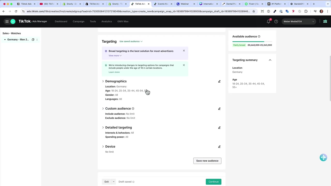Click the Draft saved info icon
The height and width of the screenshot is (186, 331).
[133, 182]
